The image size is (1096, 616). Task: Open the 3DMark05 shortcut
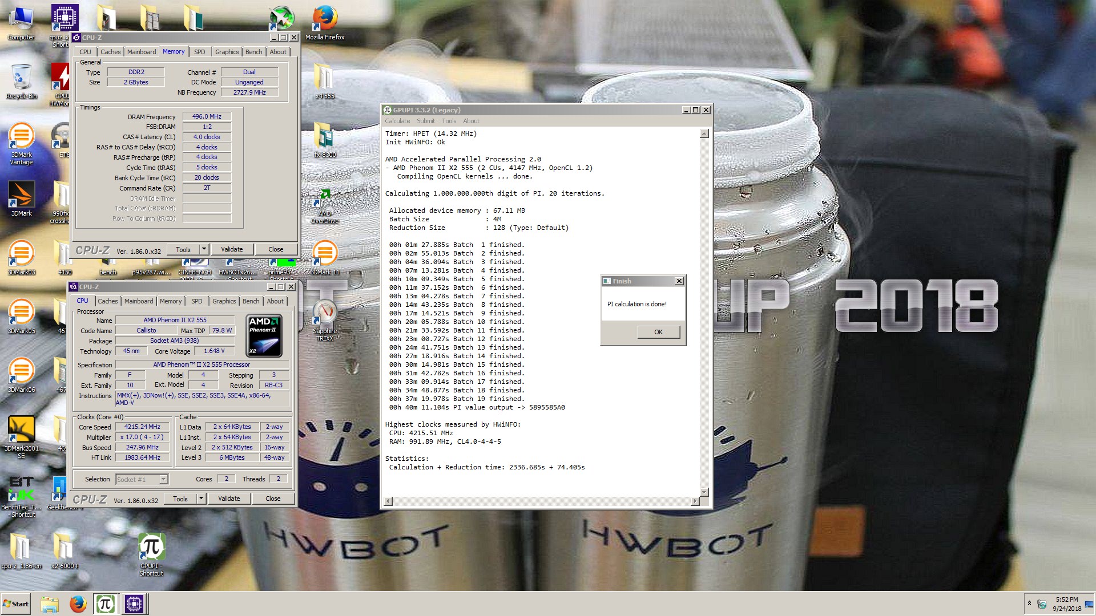(21, 317)
